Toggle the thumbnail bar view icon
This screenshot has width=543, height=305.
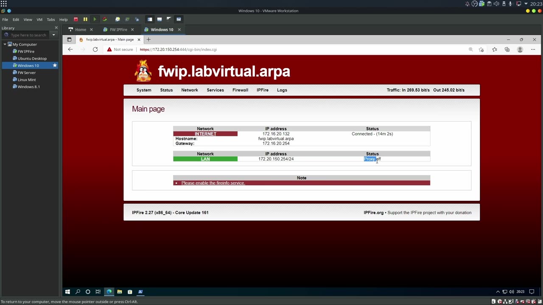pyautogui.click(x=160, y=19)
